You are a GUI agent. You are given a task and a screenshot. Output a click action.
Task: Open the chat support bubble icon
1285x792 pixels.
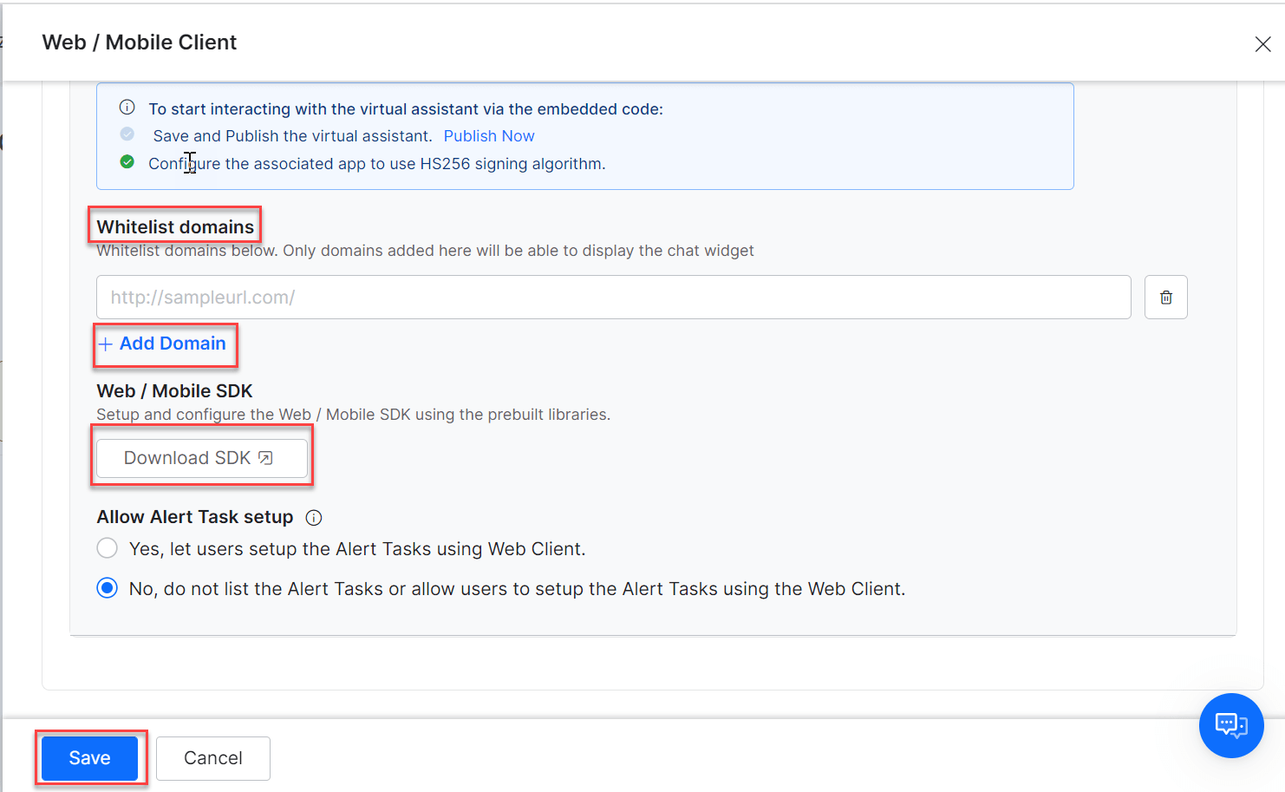[1231, 725]
